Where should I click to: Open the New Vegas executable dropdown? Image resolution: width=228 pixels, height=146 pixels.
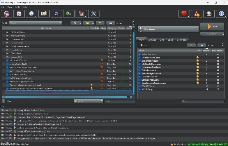tap(168, 29)
